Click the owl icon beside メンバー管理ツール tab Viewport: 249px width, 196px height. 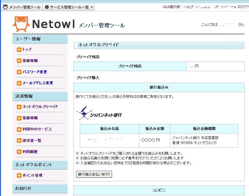pos(5,7)
